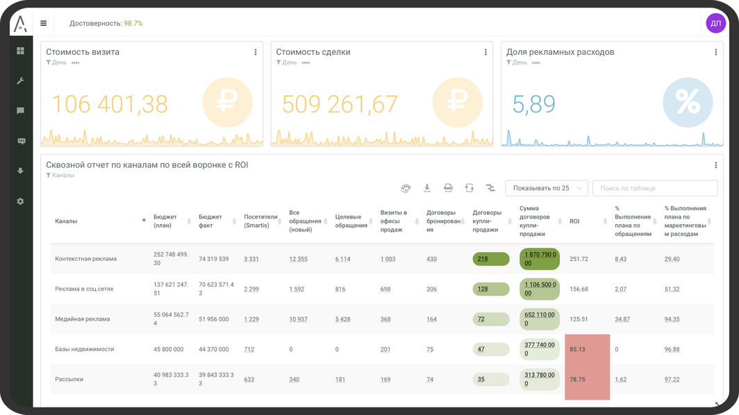The image size is (739, 415).
Task: Toggle the hamburger menu in header
Action: click(x=44, y=23)
